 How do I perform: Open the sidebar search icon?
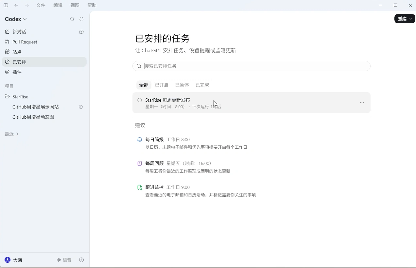pos(72,19)
